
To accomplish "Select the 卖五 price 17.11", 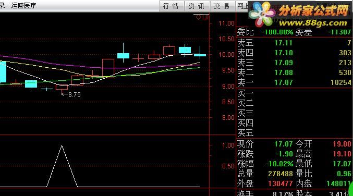I will pyautogui.click(x=284, y=43).
